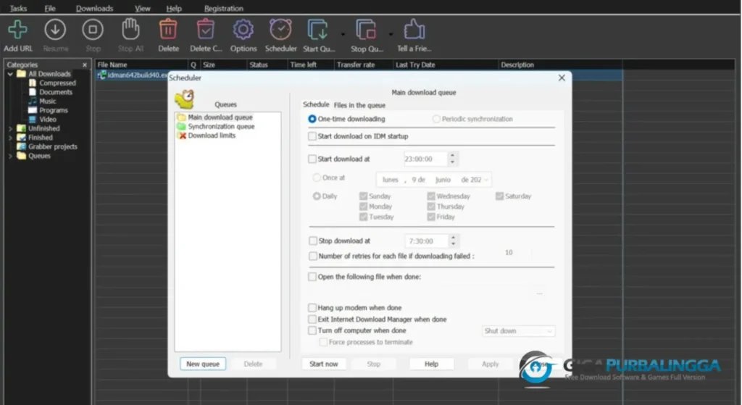This screenshot has width=742, height=405.
Task: Click the Delete trash icon
Action: (x=168, y=29)
